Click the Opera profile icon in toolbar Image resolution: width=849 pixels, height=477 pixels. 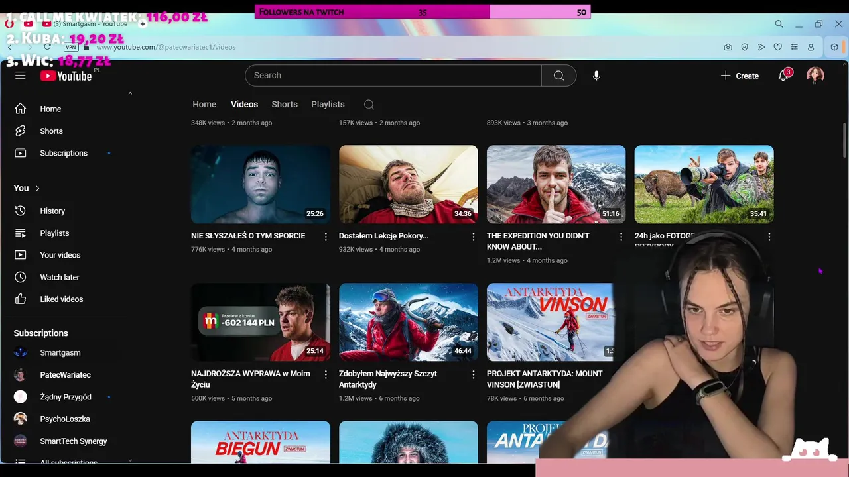[811, 47]
